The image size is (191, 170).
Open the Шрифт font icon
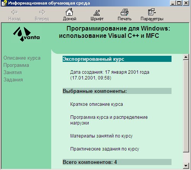[97, 13]
